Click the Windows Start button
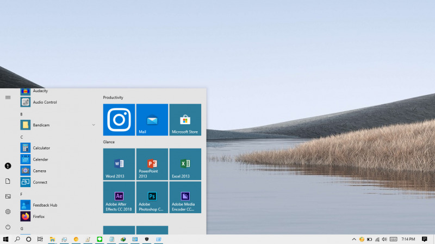Image resolution: width=435 pixels, height=244 pixels. tap(5, 239)
